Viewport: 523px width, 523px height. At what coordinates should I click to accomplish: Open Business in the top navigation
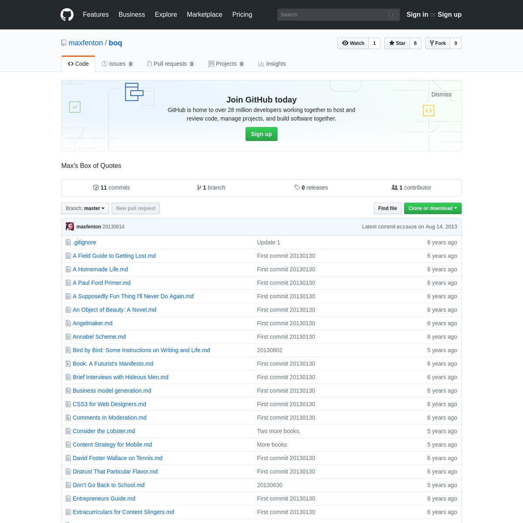132,14
